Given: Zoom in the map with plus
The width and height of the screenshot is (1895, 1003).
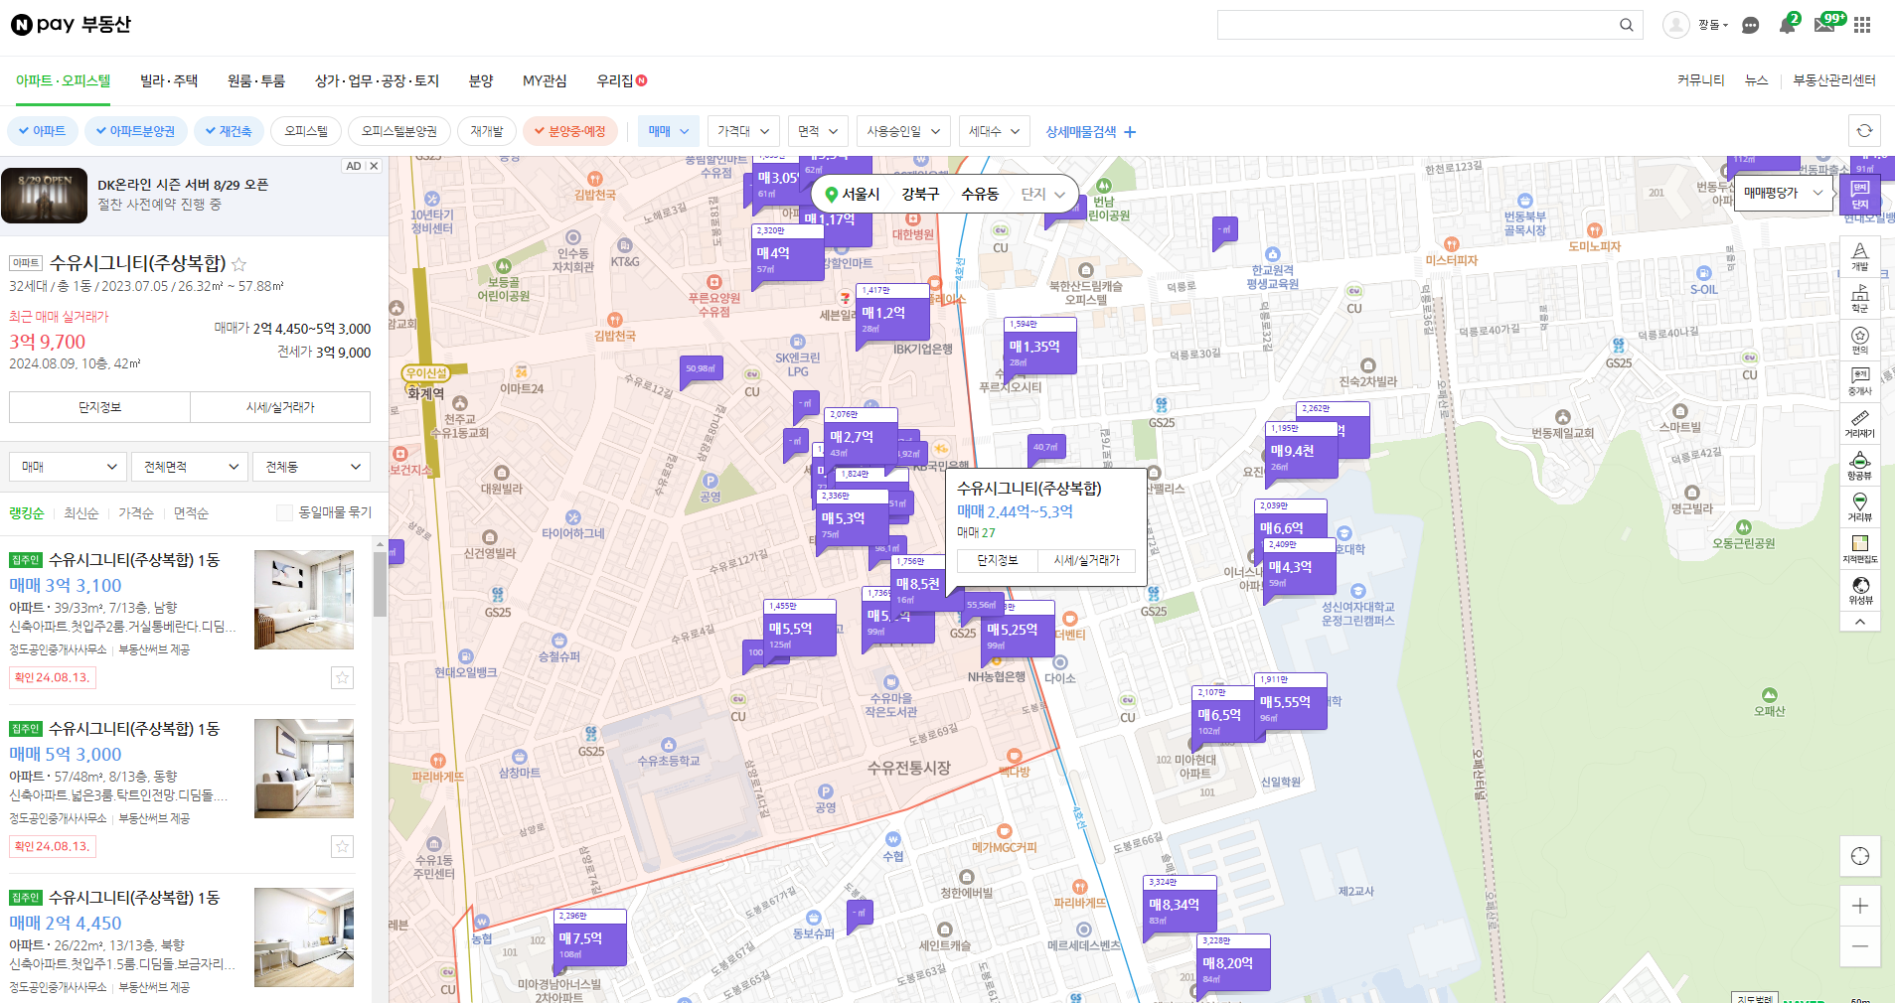Looking at the screenshot, I should click(x=1860, y=906).
